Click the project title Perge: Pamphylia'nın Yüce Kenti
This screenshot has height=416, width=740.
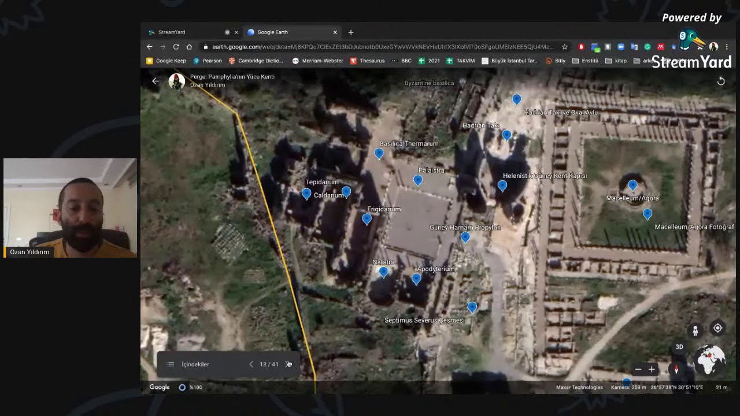point(232,77)
